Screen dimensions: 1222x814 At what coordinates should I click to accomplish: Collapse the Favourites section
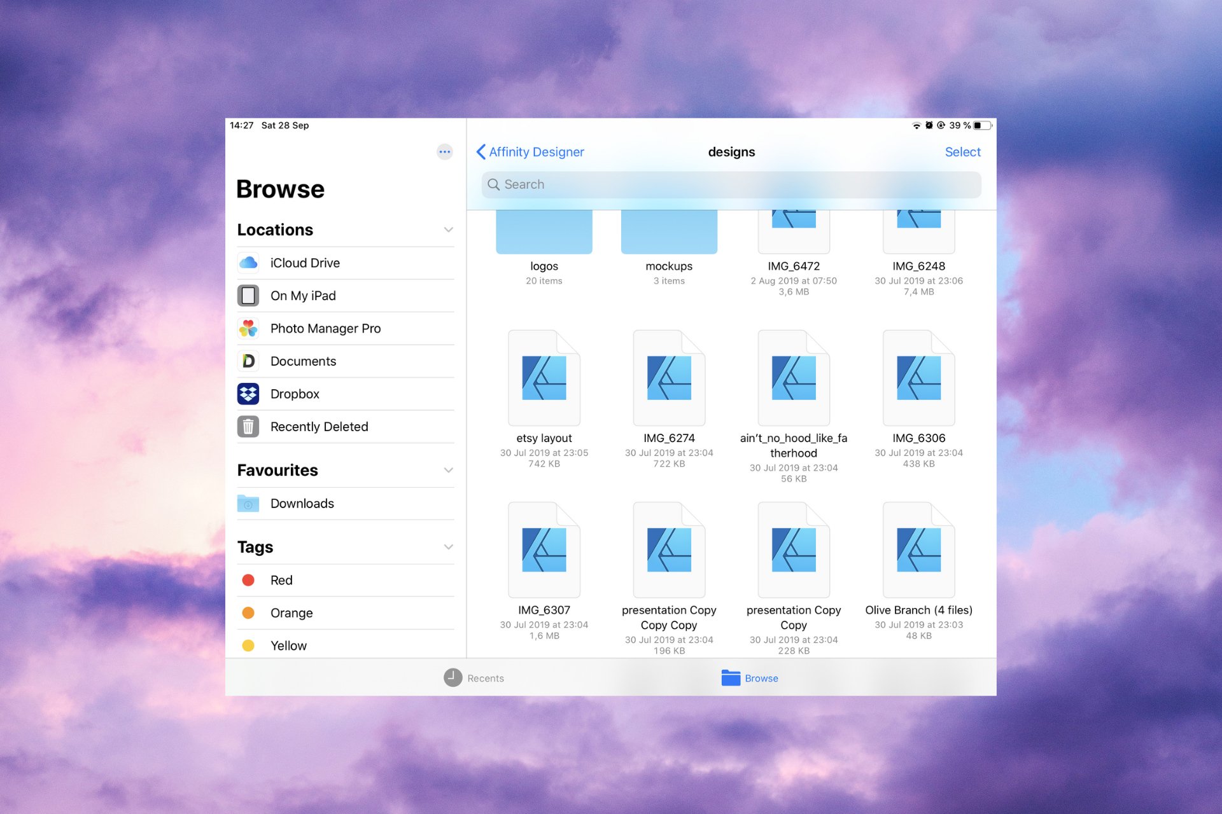[448, 470]
